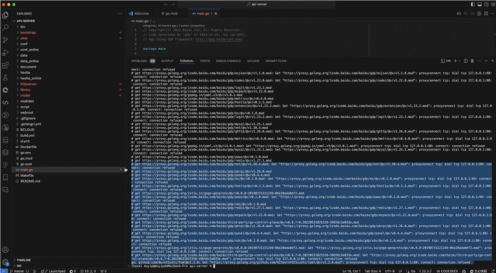Create a new terminal with plus icon
The width and height of the screenshot is (496, 273).
point(456,61)
